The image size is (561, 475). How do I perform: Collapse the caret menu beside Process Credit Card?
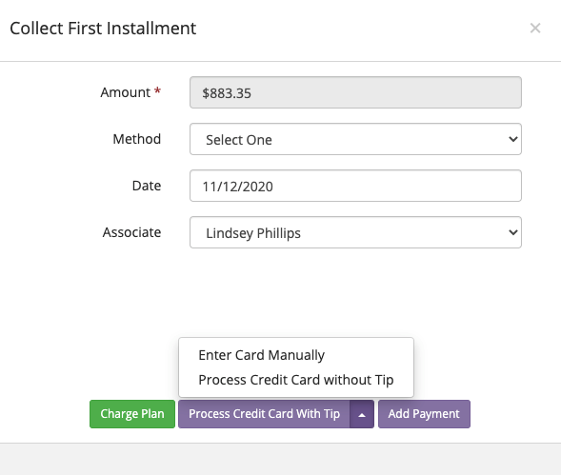[x=362, y=414]
